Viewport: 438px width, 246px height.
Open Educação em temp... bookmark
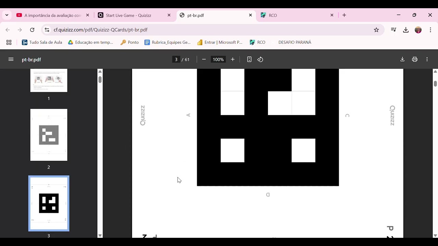coord(90,42)
